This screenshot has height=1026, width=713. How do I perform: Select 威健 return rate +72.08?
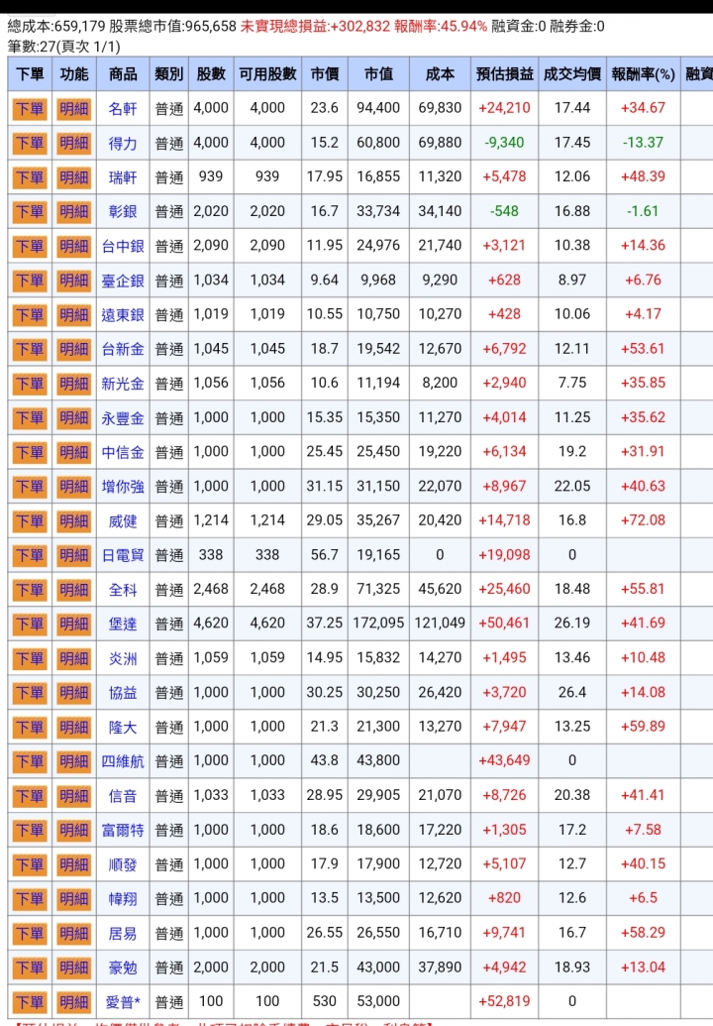click(x=643, y=520)
